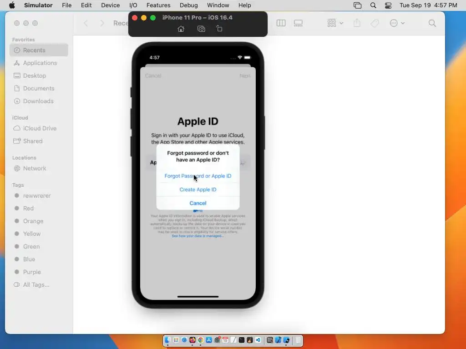Open Launchpad from the Dock
Image resolution: width=466 pixels, height=349 pixels.
point(176,340)
